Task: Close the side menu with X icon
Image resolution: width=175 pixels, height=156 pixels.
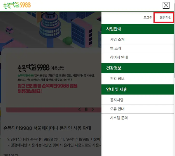Action: click(166, 5)
